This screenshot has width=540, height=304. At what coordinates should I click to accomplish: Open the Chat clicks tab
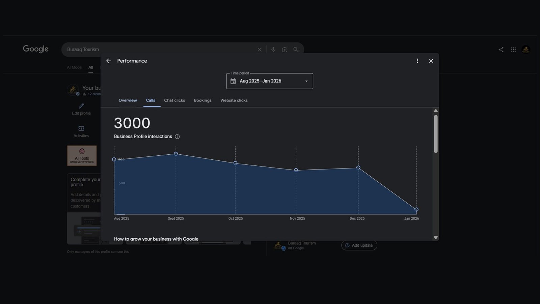[174, 100]
